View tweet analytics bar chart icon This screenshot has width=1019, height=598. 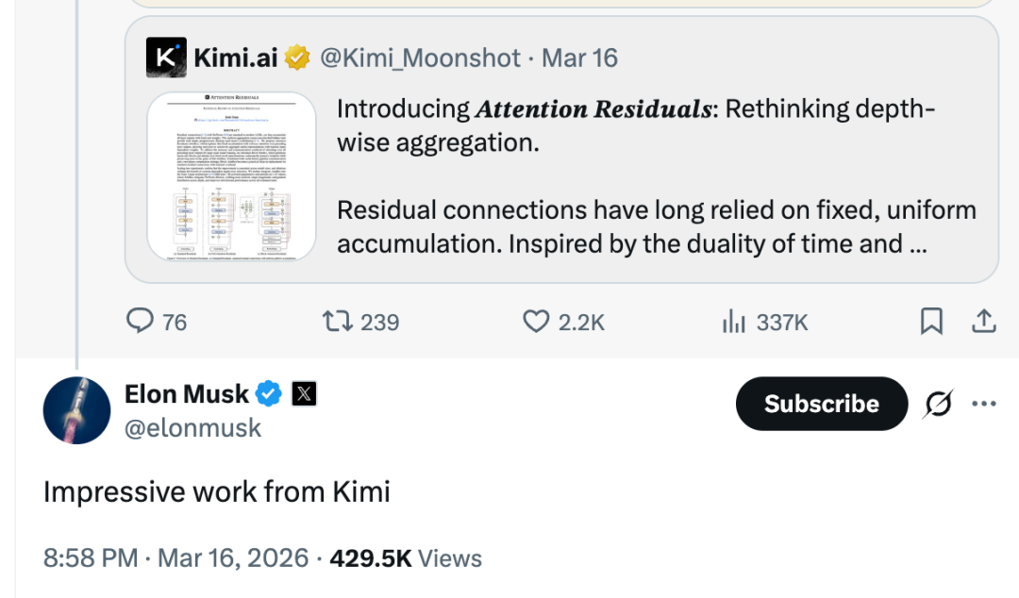point(734,322)
